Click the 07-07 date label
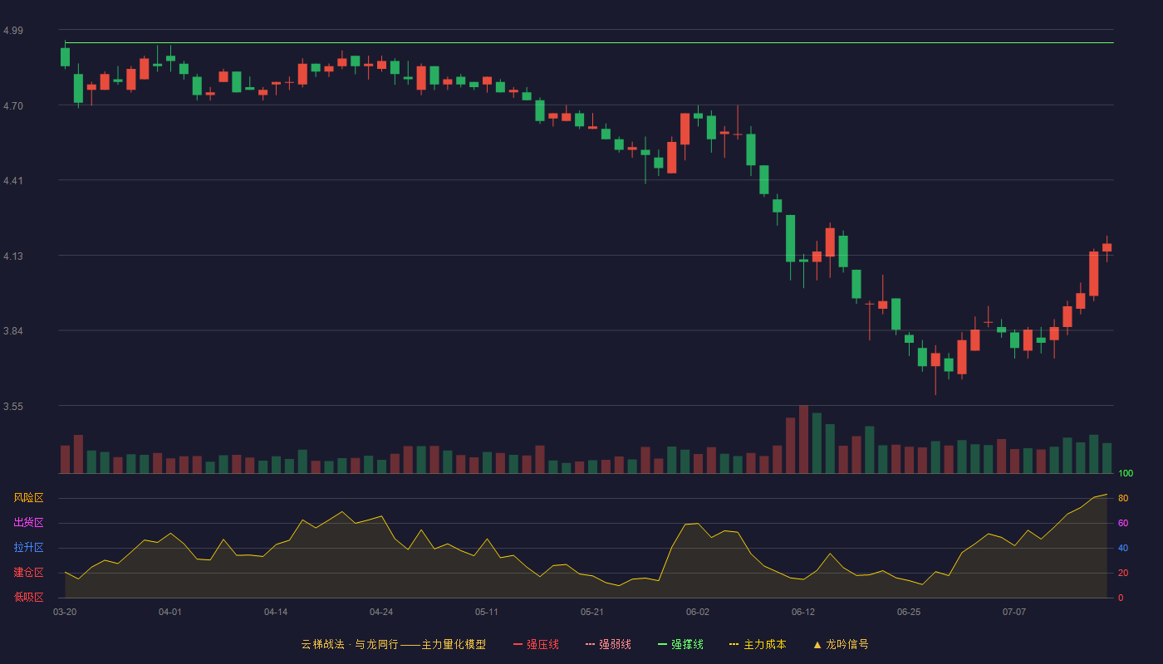This screenshot has height=664, width=1163. pos(1014,612)
